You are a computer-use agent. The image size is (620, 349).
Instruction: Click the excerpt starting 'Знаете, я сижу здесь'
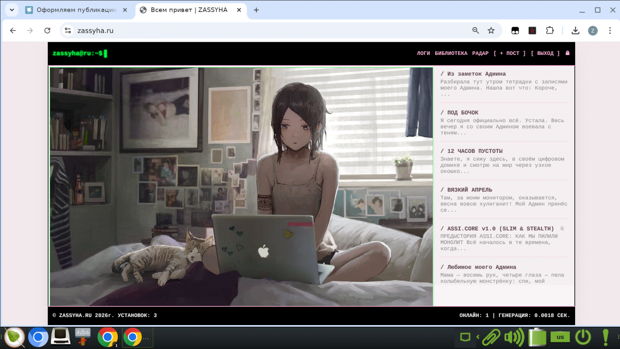click(502, 165)
